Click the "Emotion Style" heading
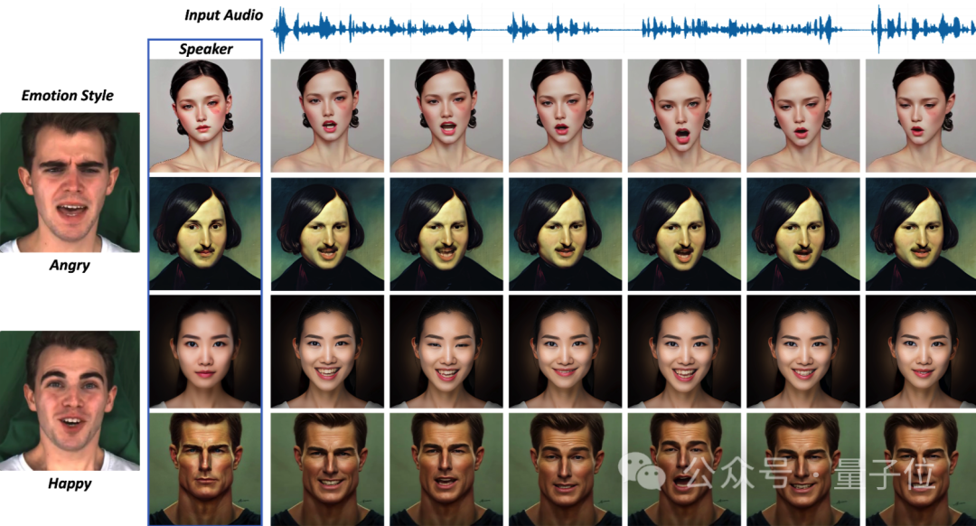This screenshot has width=976, height=526. (67, 95)
